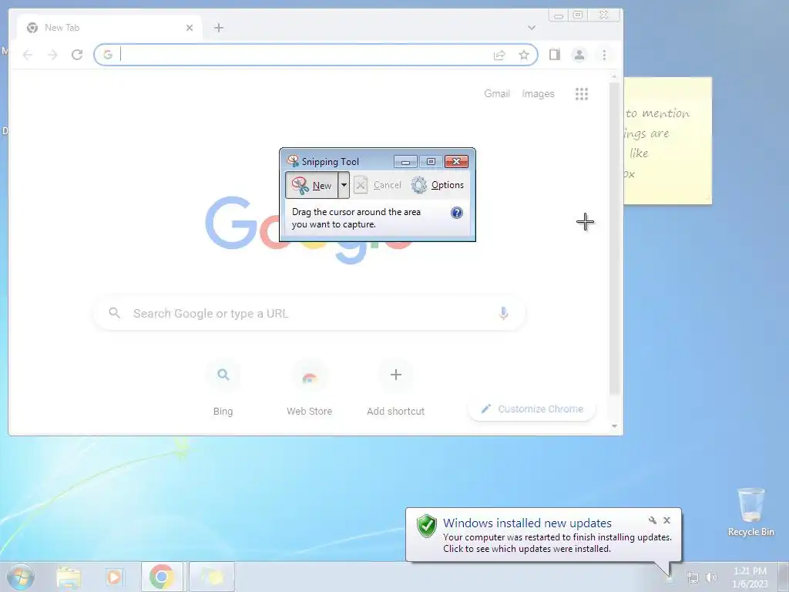Image resolution: width=789 pixels, height=592 pixels.
Task: Open Snipping Tool help icon
Action: [x=456, y=213]
